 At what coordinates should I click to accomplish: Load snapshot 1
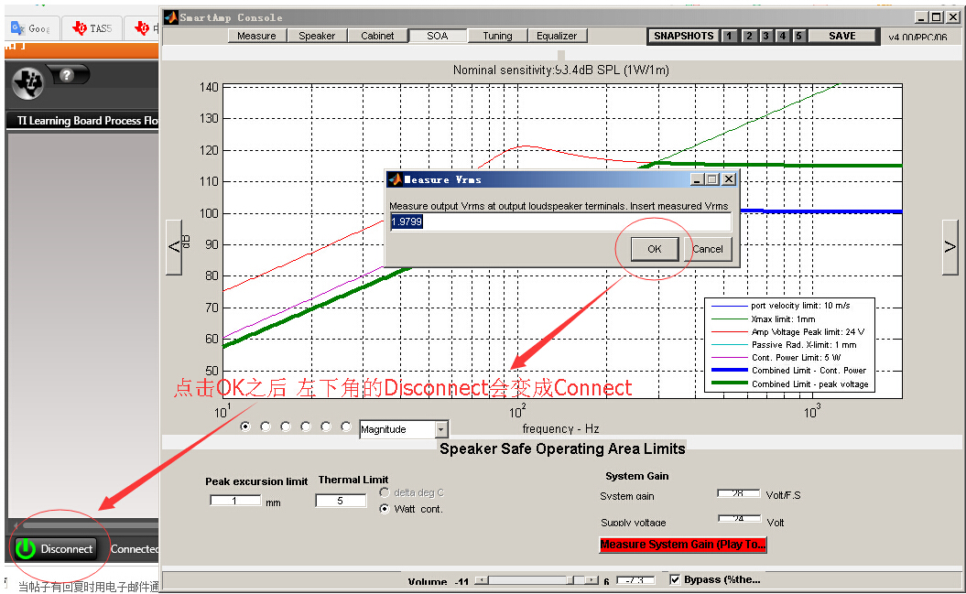[729, 37]
